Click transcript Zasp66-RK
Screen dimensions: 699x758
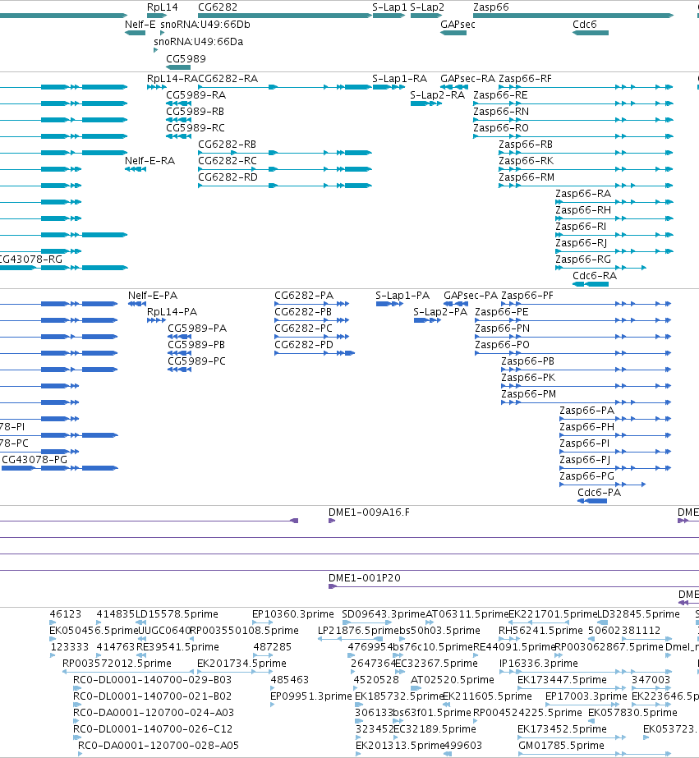click(x=526, y=161)
